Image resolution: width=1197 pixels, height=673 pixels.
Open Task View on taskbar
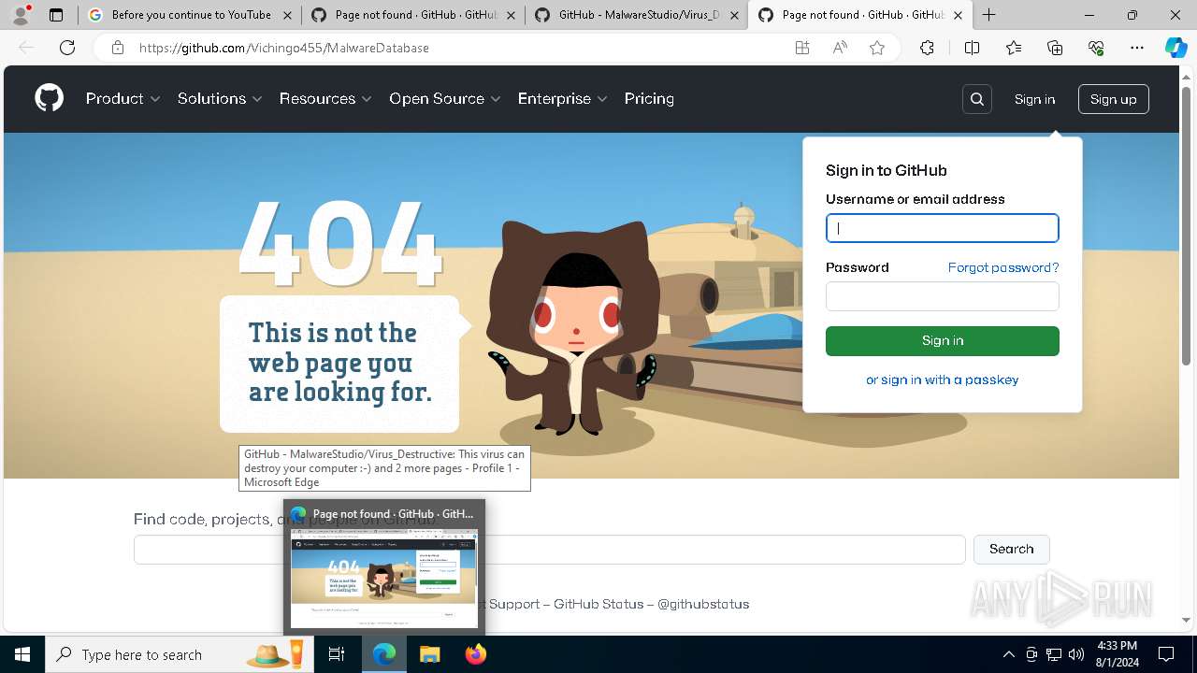[x=337, y=654]
